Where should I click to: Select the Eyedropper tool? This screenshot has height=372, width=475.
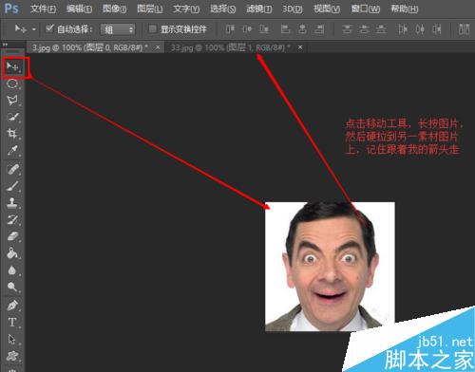pyautogui.click(x=12, y=151)
